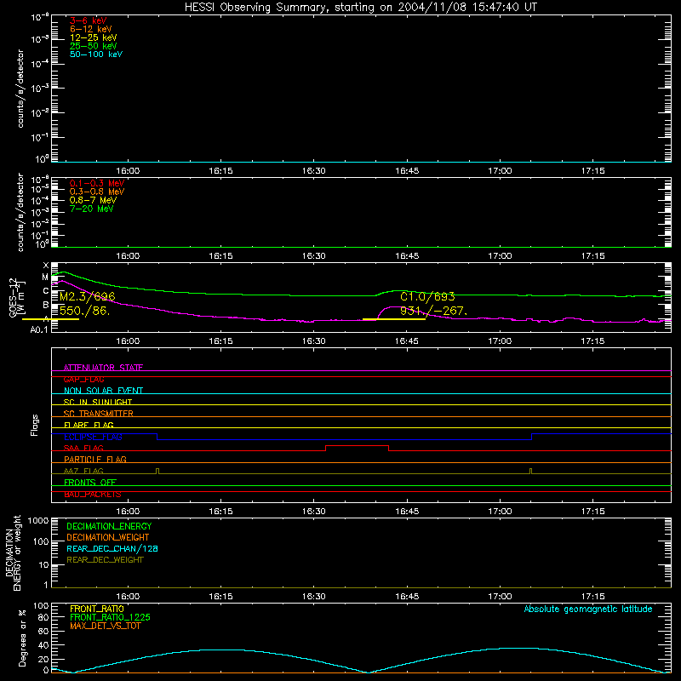Screen dimensions: 681x681
Task: Click the SAA_FLAG label
Action: [x=83, y=448]
